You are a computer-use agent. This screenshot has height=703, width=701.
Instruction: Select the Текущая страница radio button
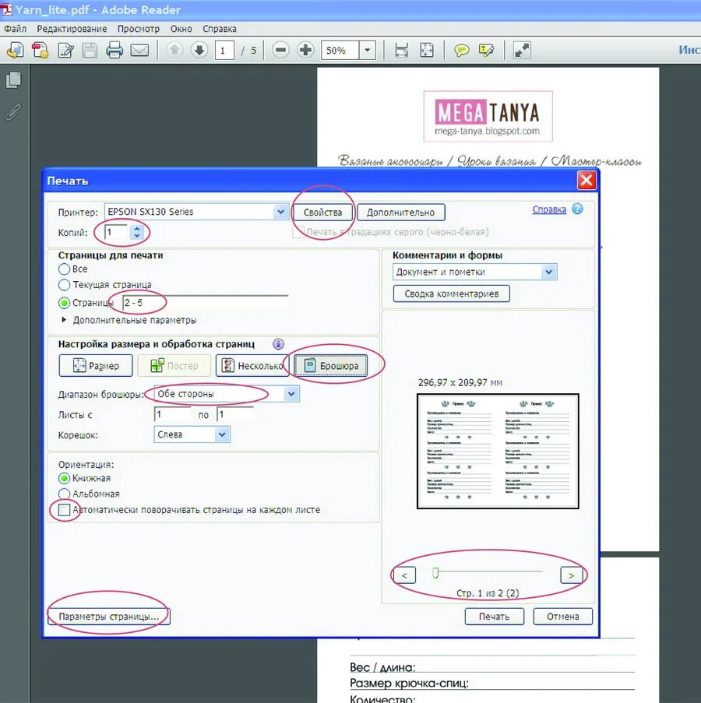pos(64,285)
